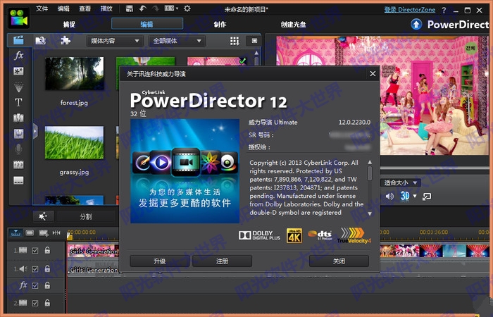Image resolution: width=493 pixels, height=317 pixels.
Task: Select the forest.jpg thumbnail
Action: pyautogui.click(x=74, y=73)
